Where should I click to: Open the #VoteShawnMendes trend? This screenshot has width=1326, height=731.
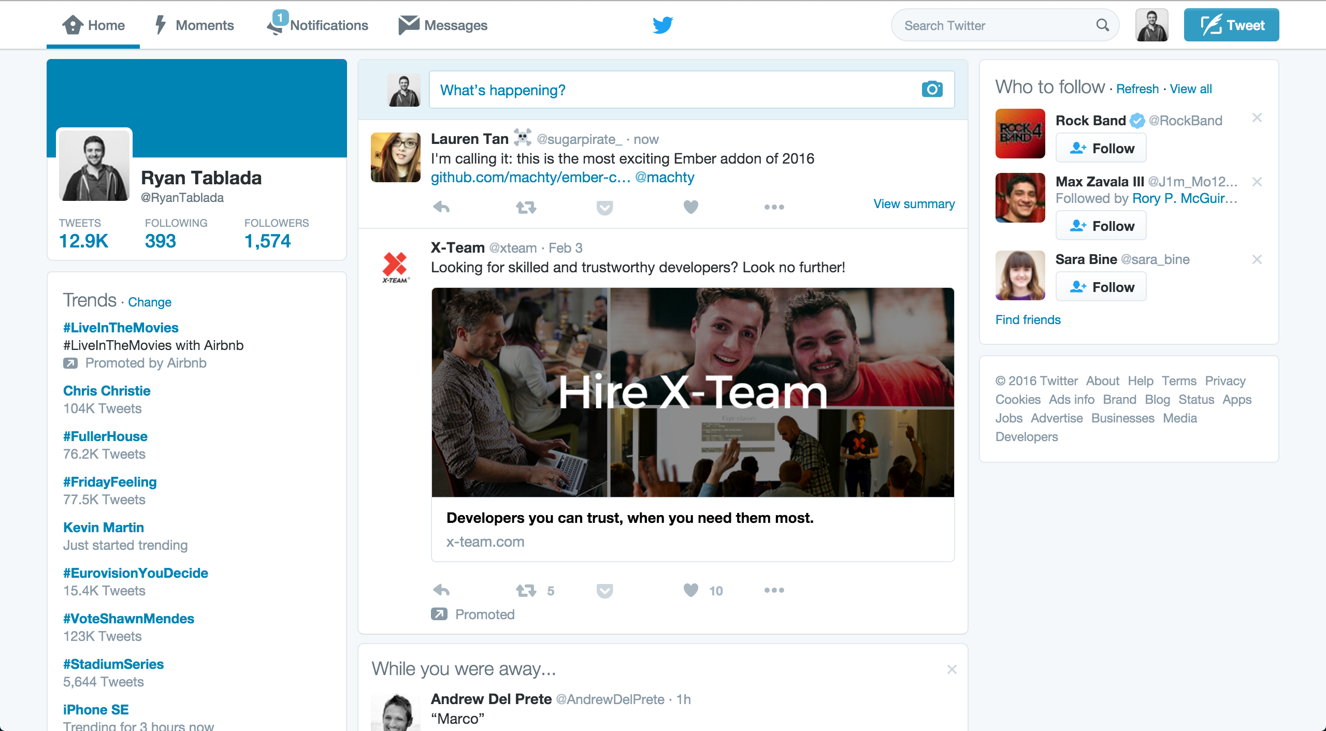[x=128, y=619]
